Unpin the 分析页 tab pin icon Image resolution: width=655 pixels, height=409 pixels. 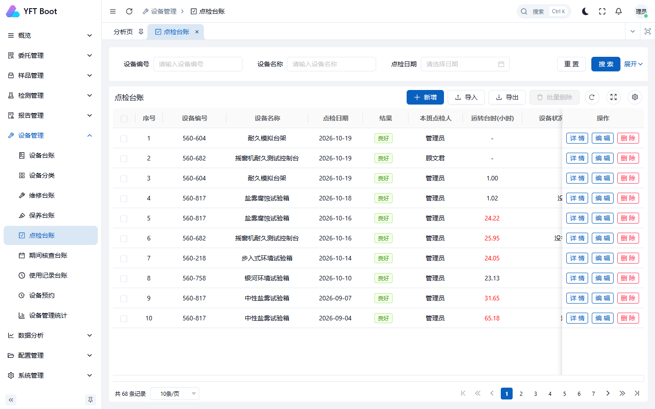141,32
